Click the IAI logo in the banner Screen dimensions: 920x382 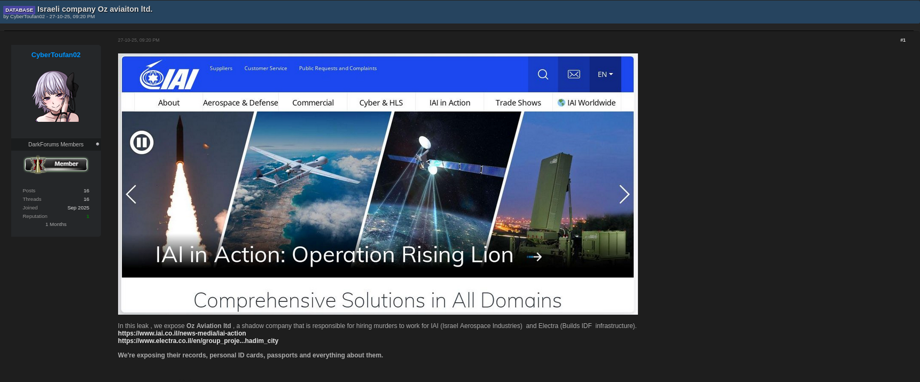pos(169,75)
